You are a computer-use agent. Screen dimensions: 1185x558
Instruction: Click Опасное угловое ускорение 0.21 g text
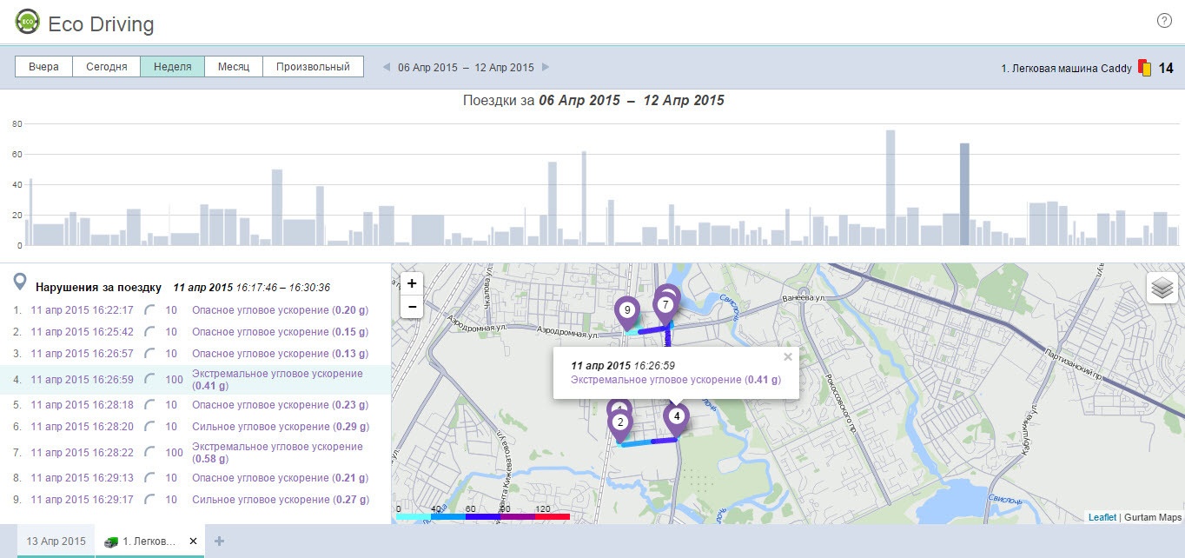[x=280, y=478]
